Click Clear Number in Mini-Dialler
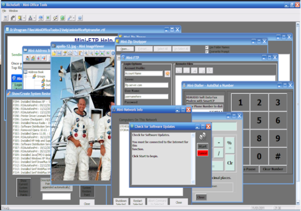 pos(273,169)
